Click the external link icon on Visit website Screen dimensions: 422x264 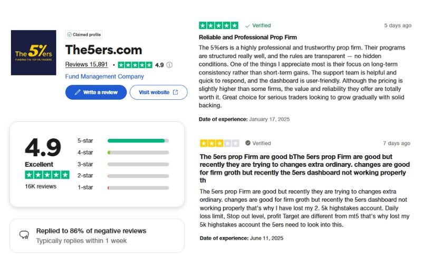click(176, 92)
